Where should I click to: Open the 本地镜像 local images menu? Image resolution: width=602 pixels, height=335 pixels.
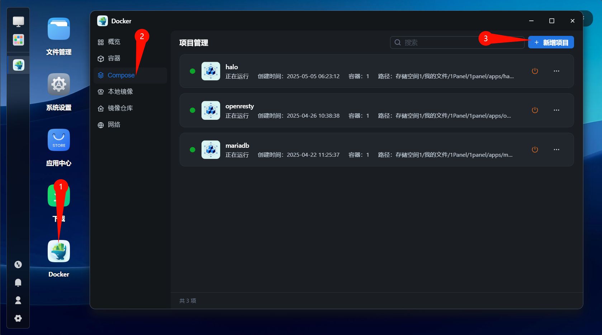120,92
